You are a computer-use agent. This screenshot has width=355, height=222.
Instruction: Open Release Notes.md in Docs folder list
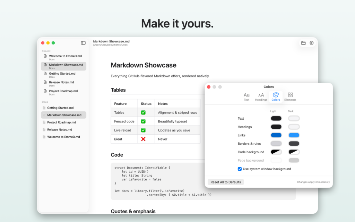pos(63,130)
